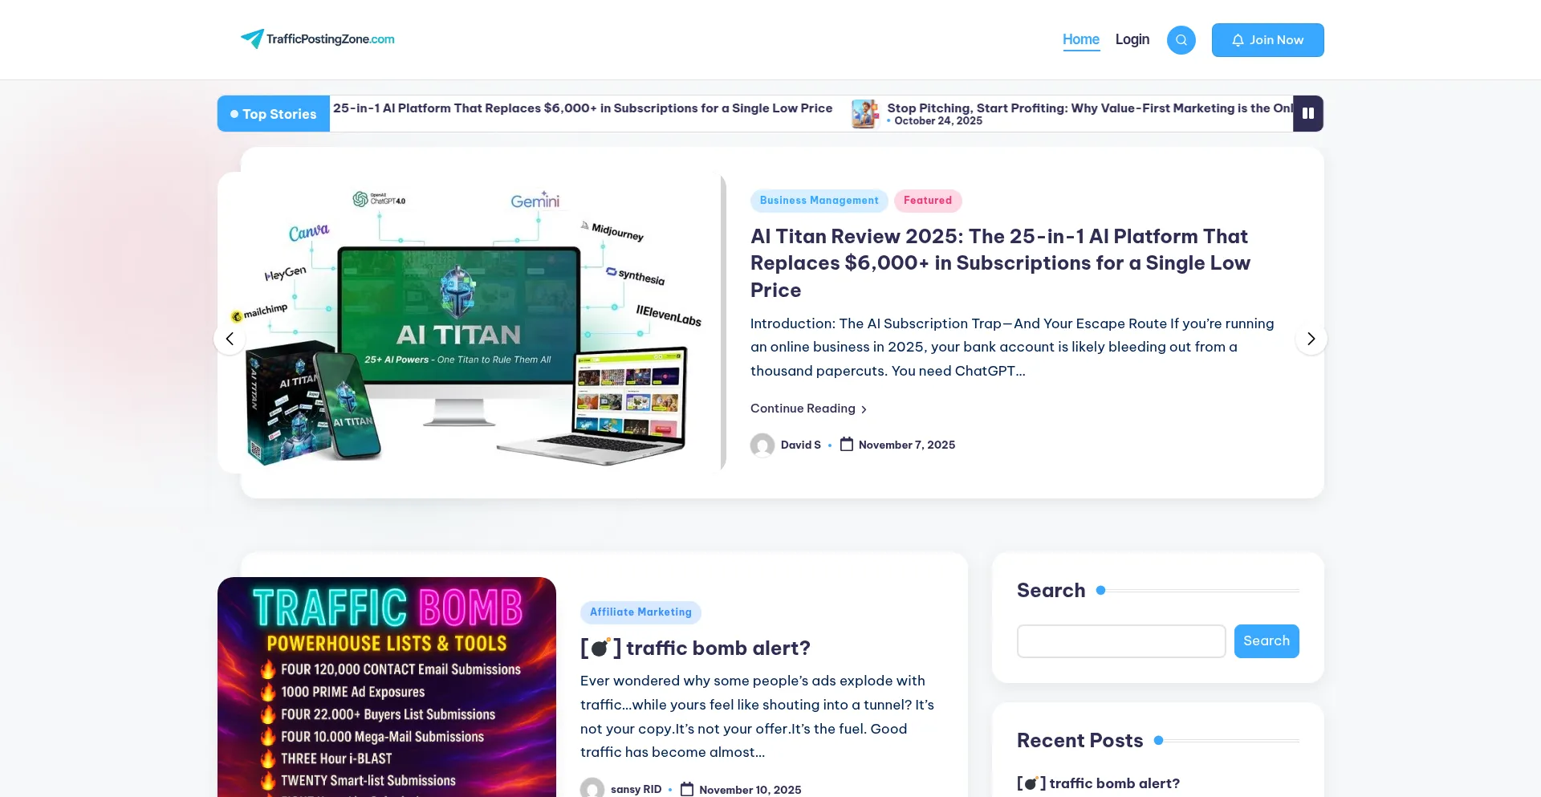Click the sidebar Search button
Viewport: 1541px width, 797px height.
1266,641
